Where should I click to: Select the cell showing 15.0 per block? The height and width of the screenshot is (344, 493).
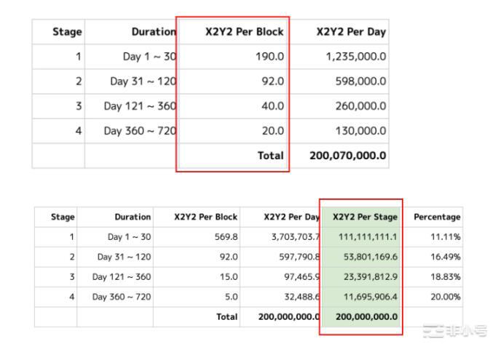pos(228,277)
